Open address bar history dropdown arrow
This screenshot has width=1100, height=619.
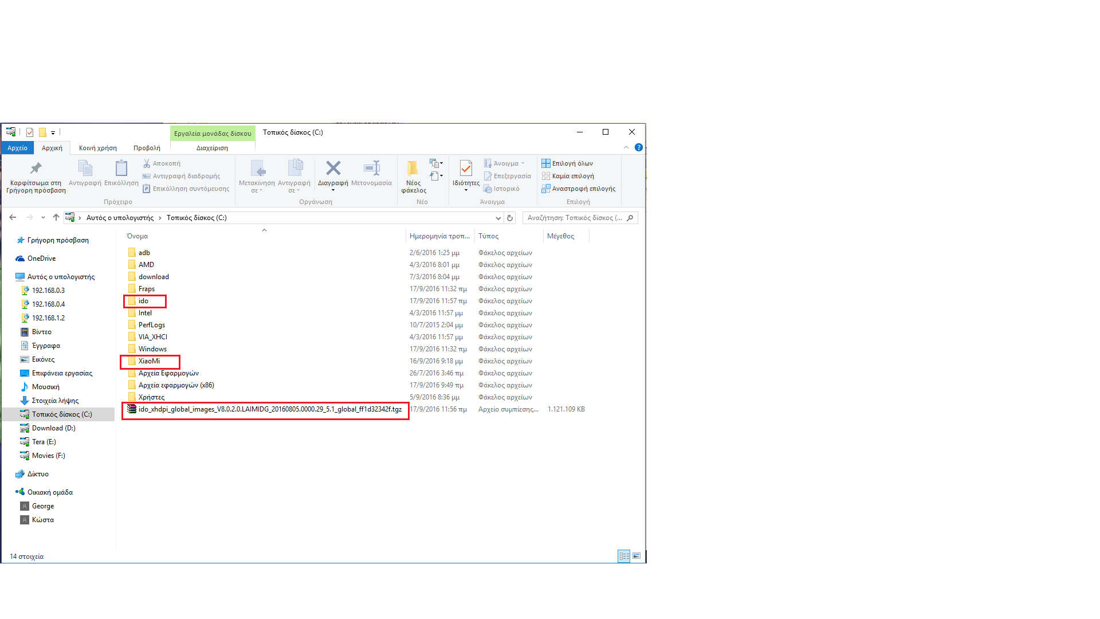coord(498,218)
